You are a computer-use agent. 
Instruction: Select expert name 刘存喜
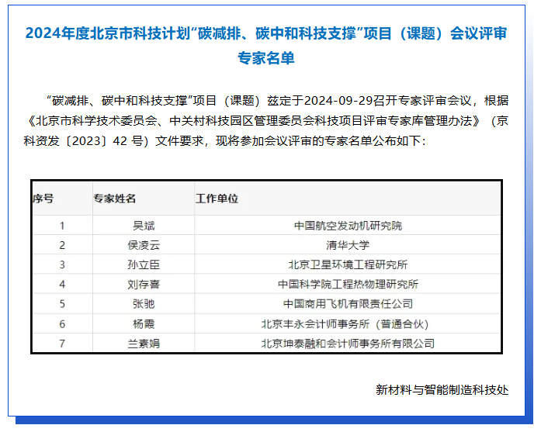point(144,285)
